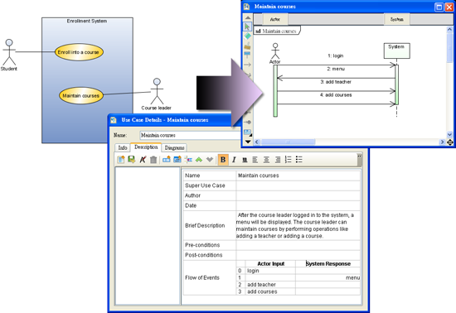Select the Maintain courses use case oval
This screenshot has width=456, height=313.
click(81, 95)
